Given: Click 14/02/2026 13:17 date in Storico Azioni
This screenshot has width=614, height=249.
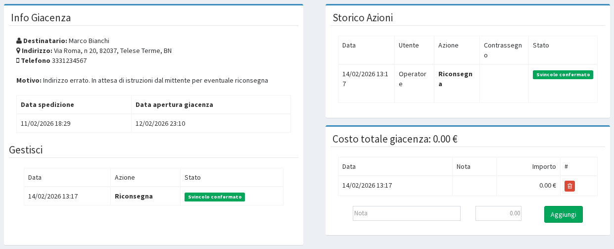Looking at the screenshot, I should 365,79.
